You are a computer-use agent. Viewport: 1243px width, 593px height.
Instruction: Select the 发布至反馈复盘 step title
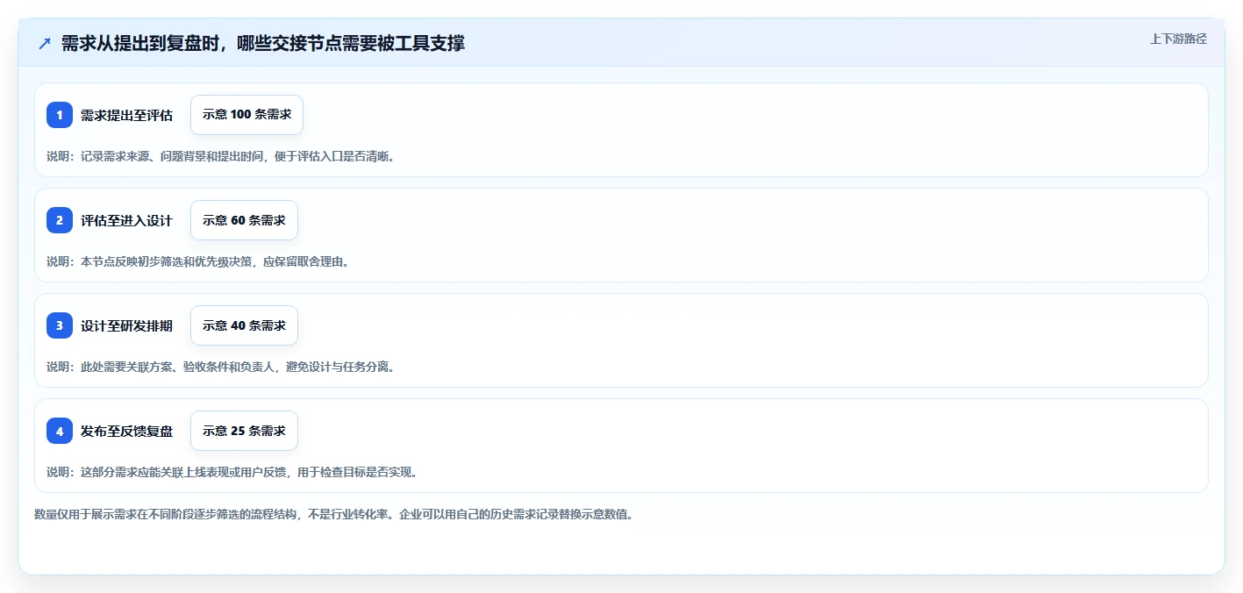tap(126, 431)
